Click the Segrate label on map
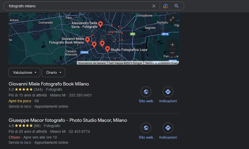 pos(150,28)
